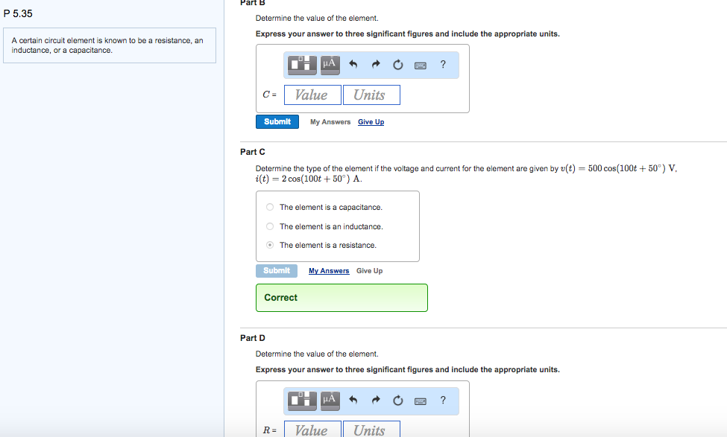This screenshot has height=437, width=727.
Task: Reset the Part D answer field
Action: click(398, 401)
